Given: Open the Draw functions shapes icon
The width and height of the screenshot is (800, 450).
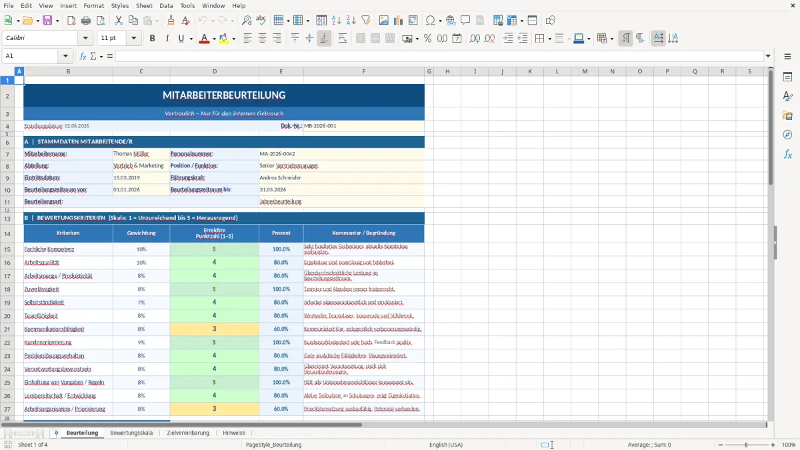Looking at the screenshot, I should point(551,21).
